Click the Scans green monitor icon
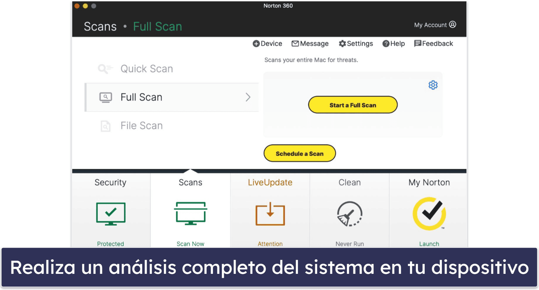 tap(190, 214)
